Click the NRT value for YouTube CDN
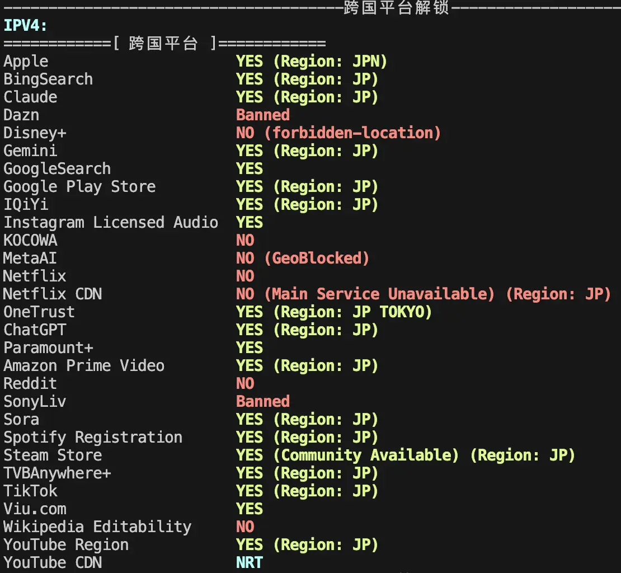Screen dimensions: 621x573 click(250, 563)
